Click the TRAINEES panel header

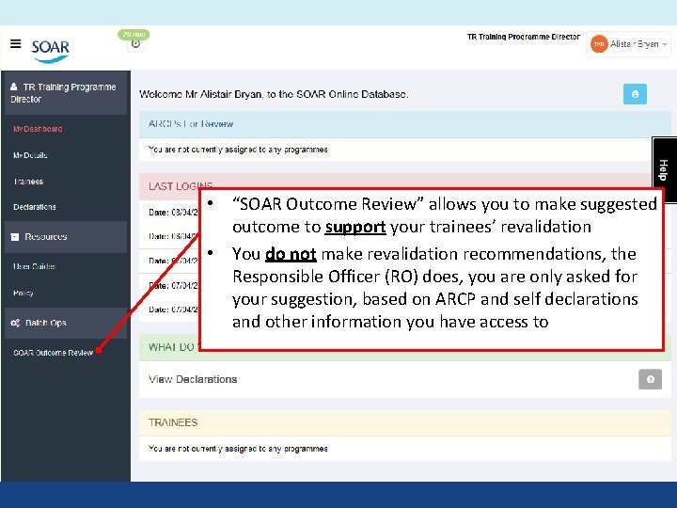[405, 422]
